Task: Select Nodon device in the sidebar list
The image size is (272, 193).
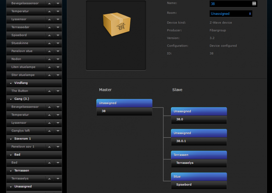Action: click(x=16, y=59)
